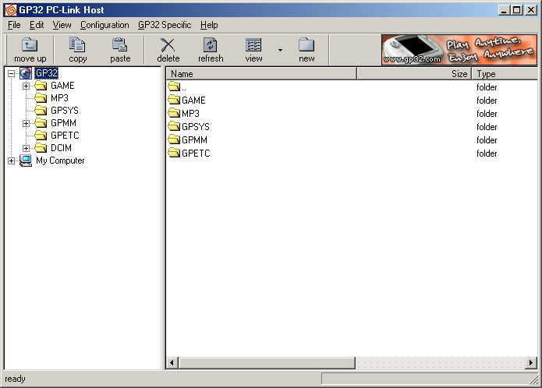Viewport: 542px width, 388px height.
Task: Collapse the GP32 root tree node
Action: point(11,73)
